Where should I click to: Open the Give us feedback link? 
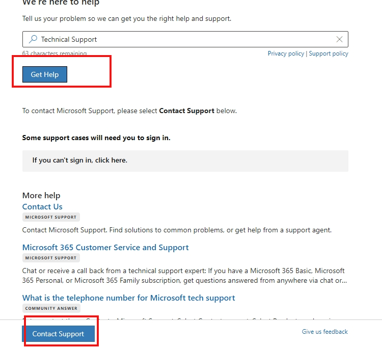click(x=325, y=332)
